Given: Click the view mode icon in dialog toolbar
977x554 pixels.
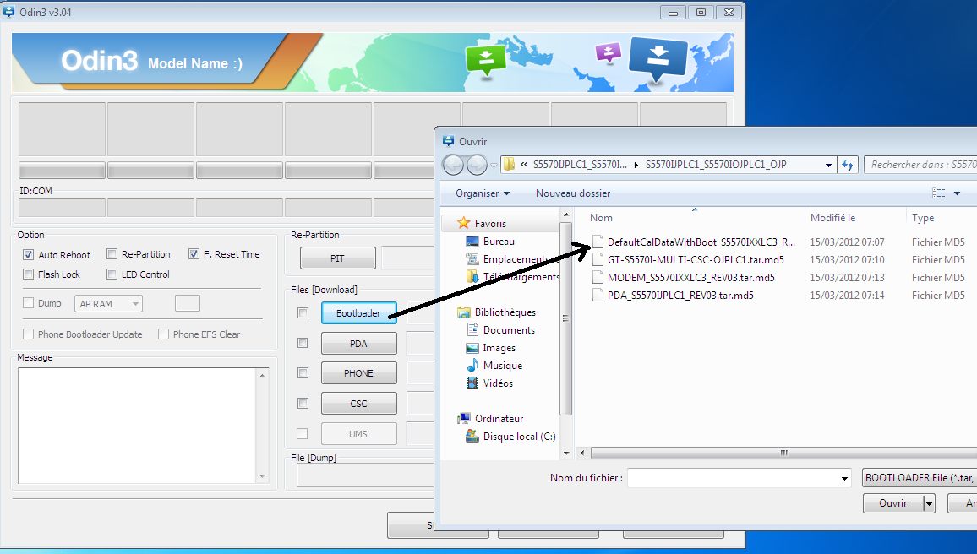Looking at the screenshot, I should [x=938, y=193].
